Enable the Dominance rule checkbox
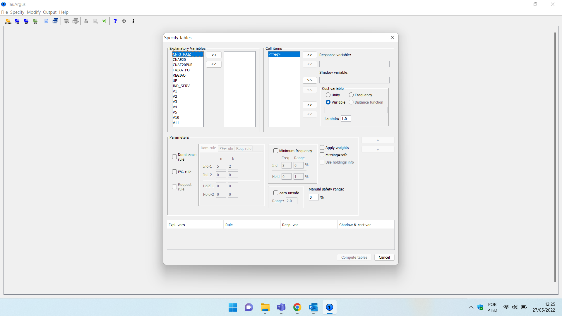 tap(174, 157)
